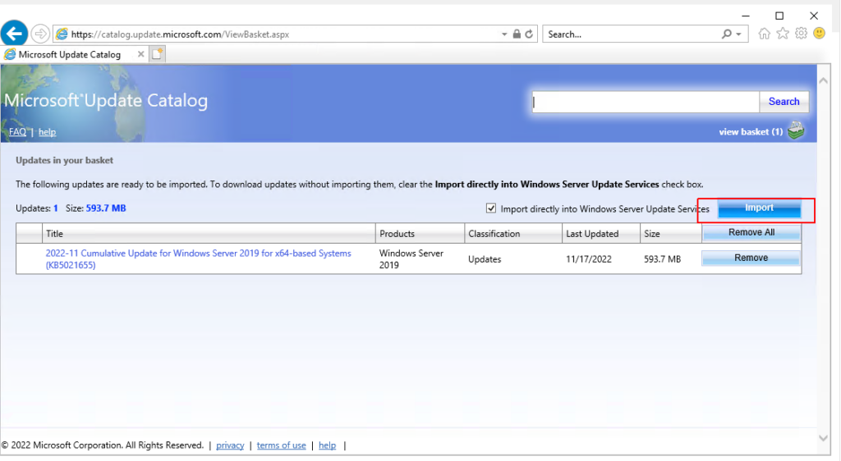This screenshot has height=461, width=841.
Task: Sort by the Products column header
Action: 420,234
